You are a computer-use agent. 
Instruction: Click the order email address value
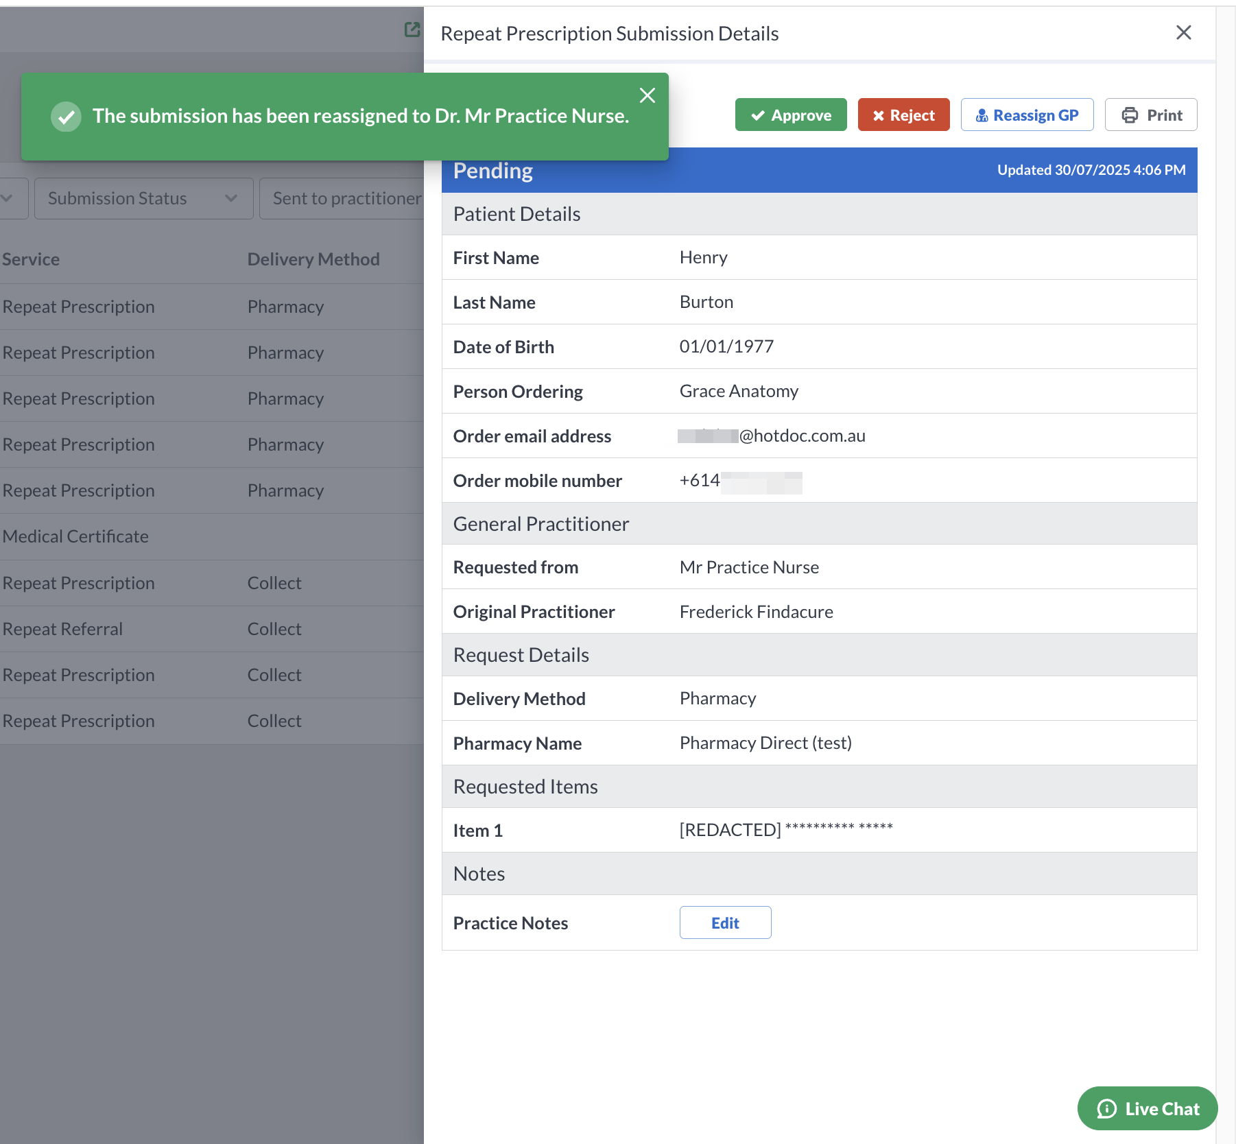772,436
